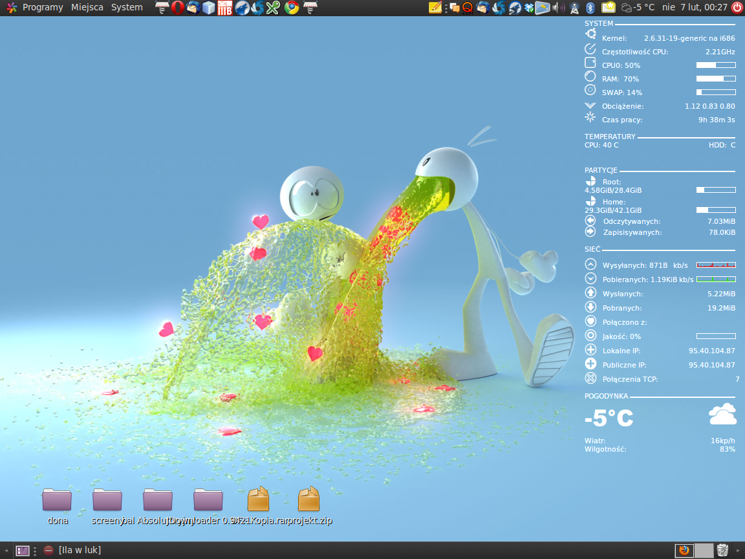745x559 pixels.
Task: Open the drawer launcher right of Chrome
Action: (310, 8)
